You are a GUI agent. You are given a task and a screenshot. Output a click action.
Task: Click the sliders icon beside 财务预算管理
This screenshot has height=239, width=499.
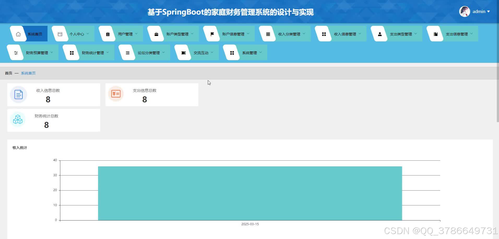(x=16, y=52)
